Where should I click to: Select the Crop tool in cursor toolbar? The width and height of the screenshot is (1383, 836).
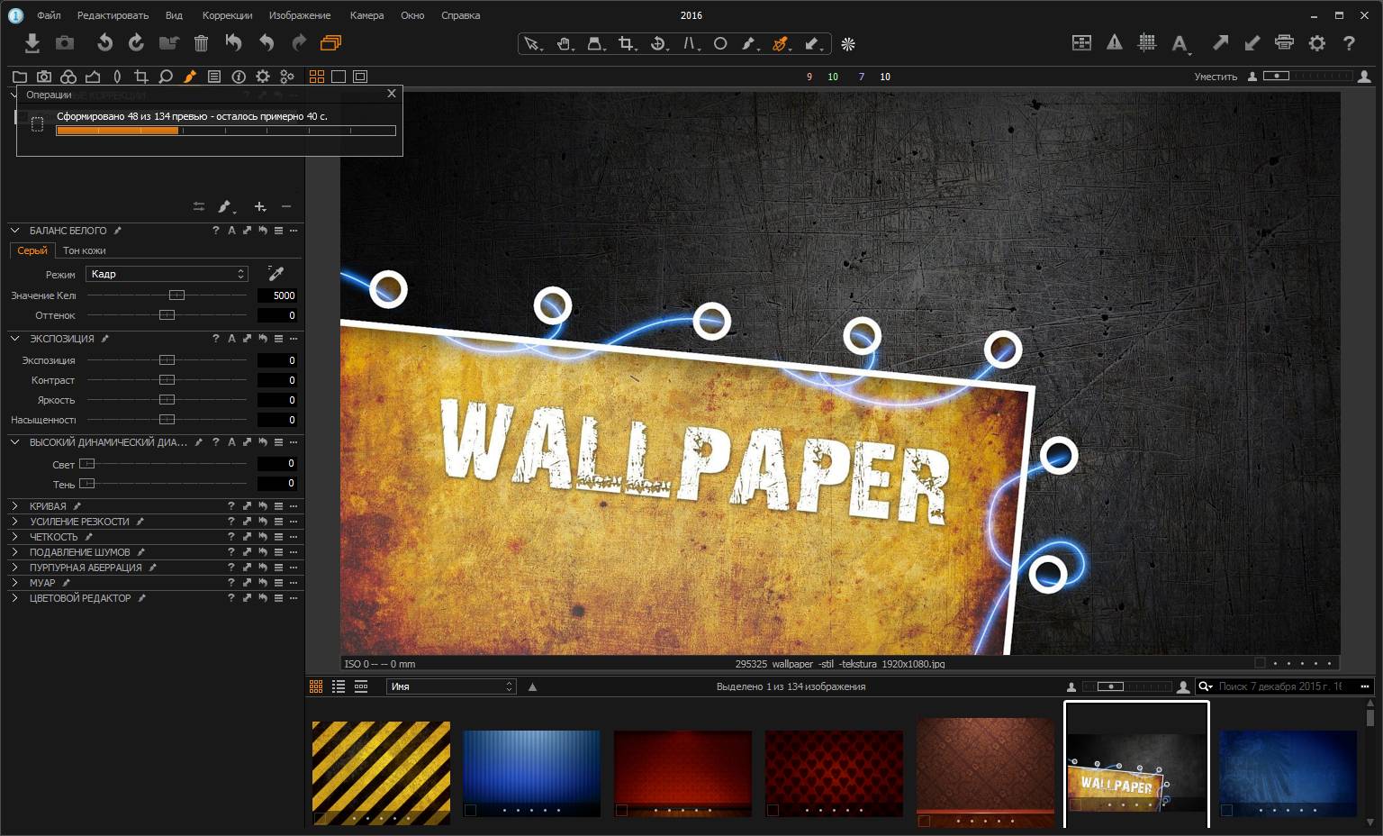click(x=628, y=43)
